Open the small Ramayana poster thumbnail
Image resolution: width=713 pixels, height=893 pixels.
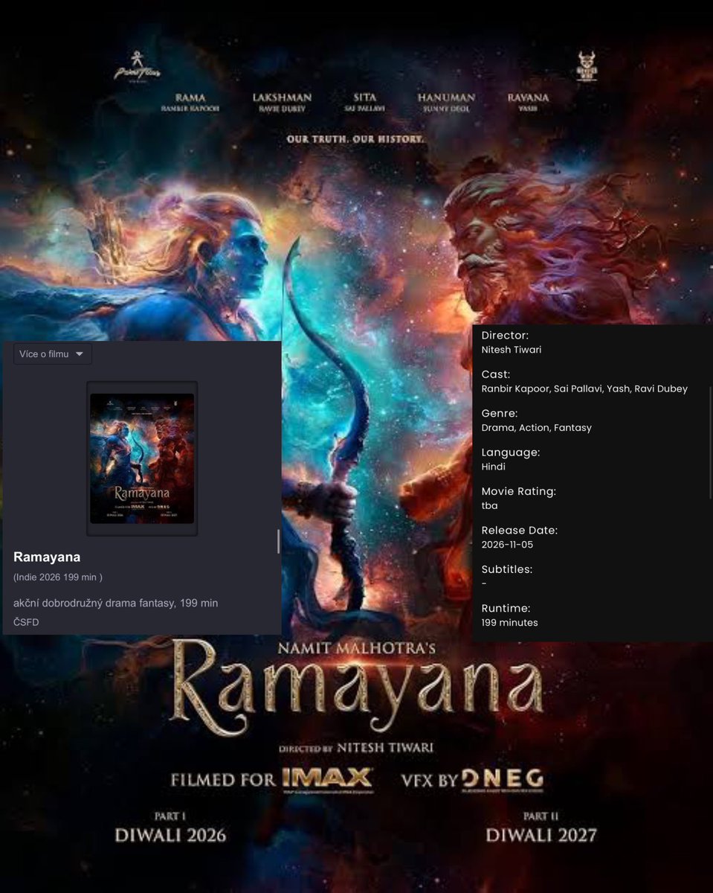142,458
